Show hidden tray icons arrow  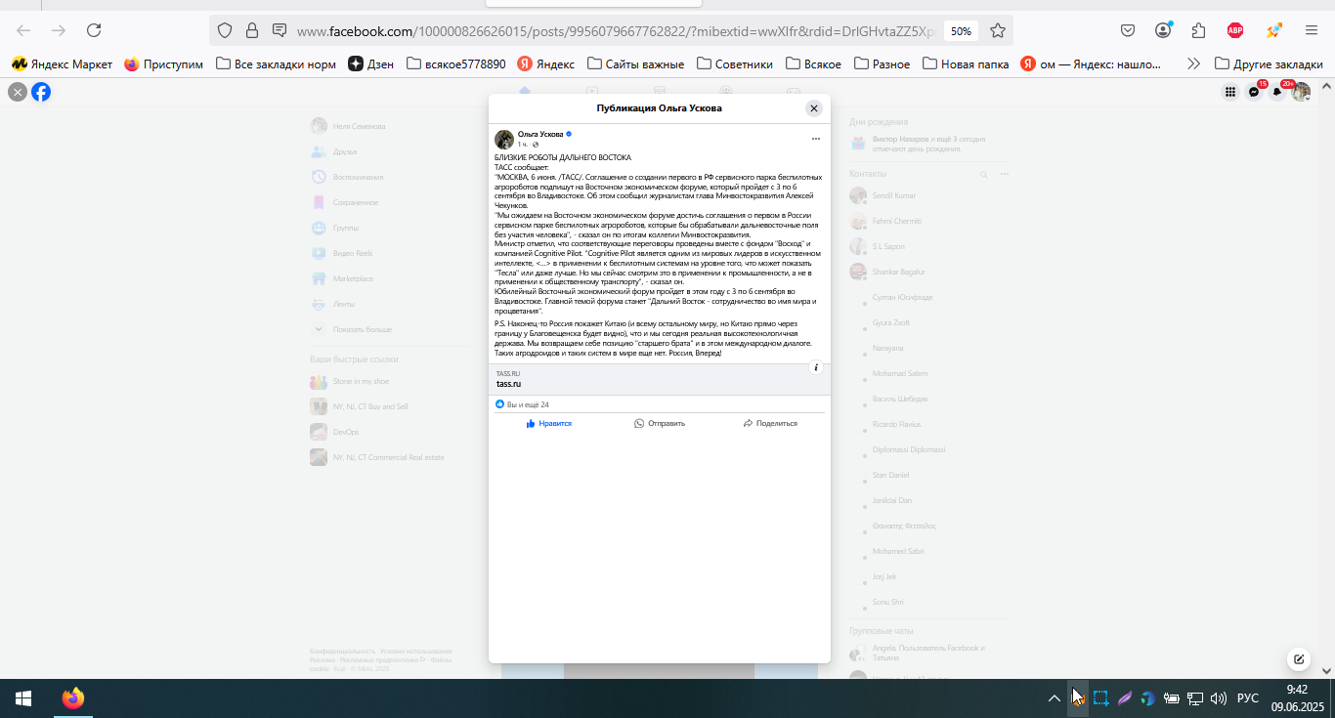pyautogui.click(x=1055, y=698)
